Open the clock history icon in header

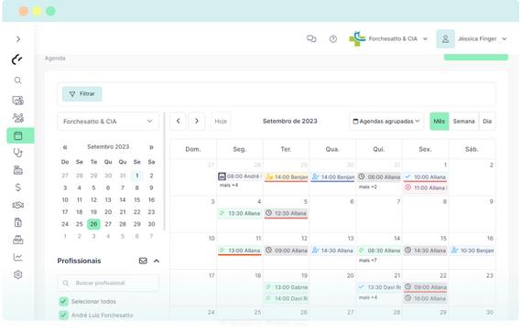[x=333, y=39]
